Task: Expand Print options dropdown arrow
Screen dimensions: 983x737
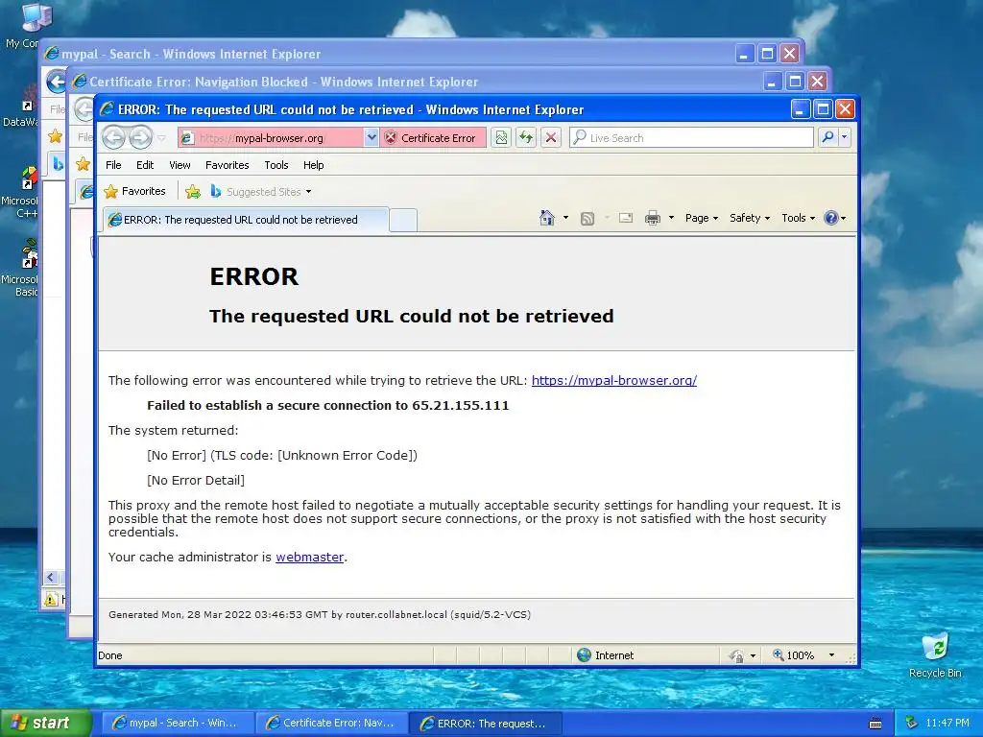Action: coord(671,218)
